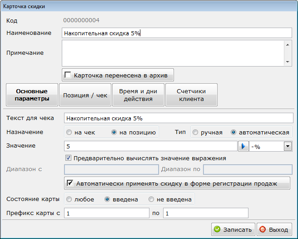Toggle Предварительно вычислять значение выражения checkbox

point(68,158)
